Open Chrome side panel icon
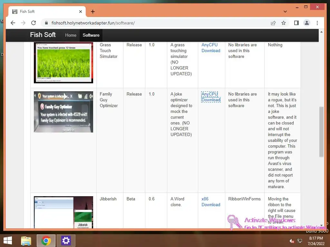 296,23
